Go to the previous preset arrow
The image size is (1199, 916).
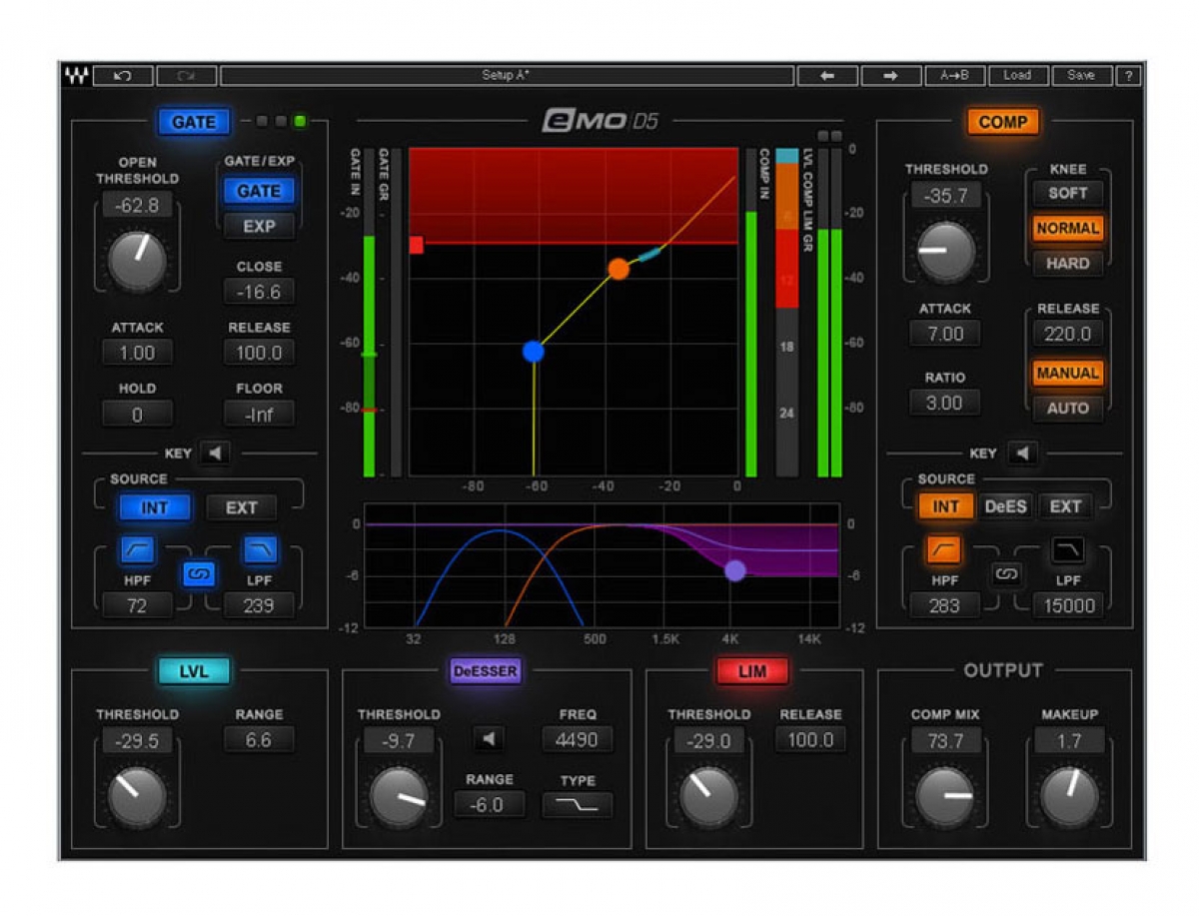pyautogui.click(x=825, y=76)
